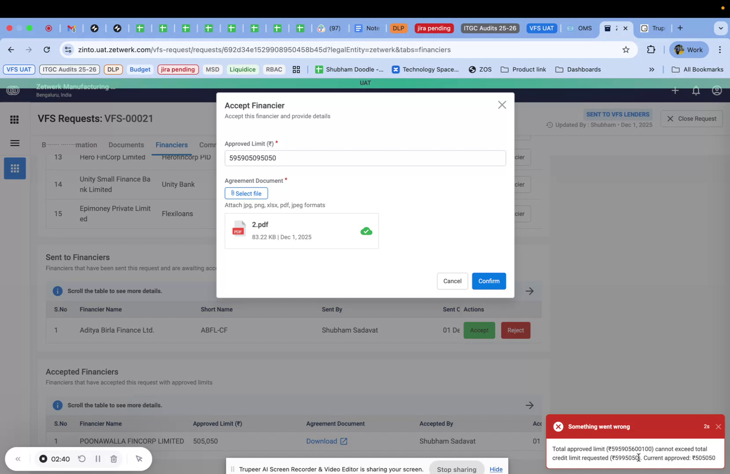Click the PDF icon on the 2.pdf attachment
This screenshot has height=474, width=730.
coord(239,229)
